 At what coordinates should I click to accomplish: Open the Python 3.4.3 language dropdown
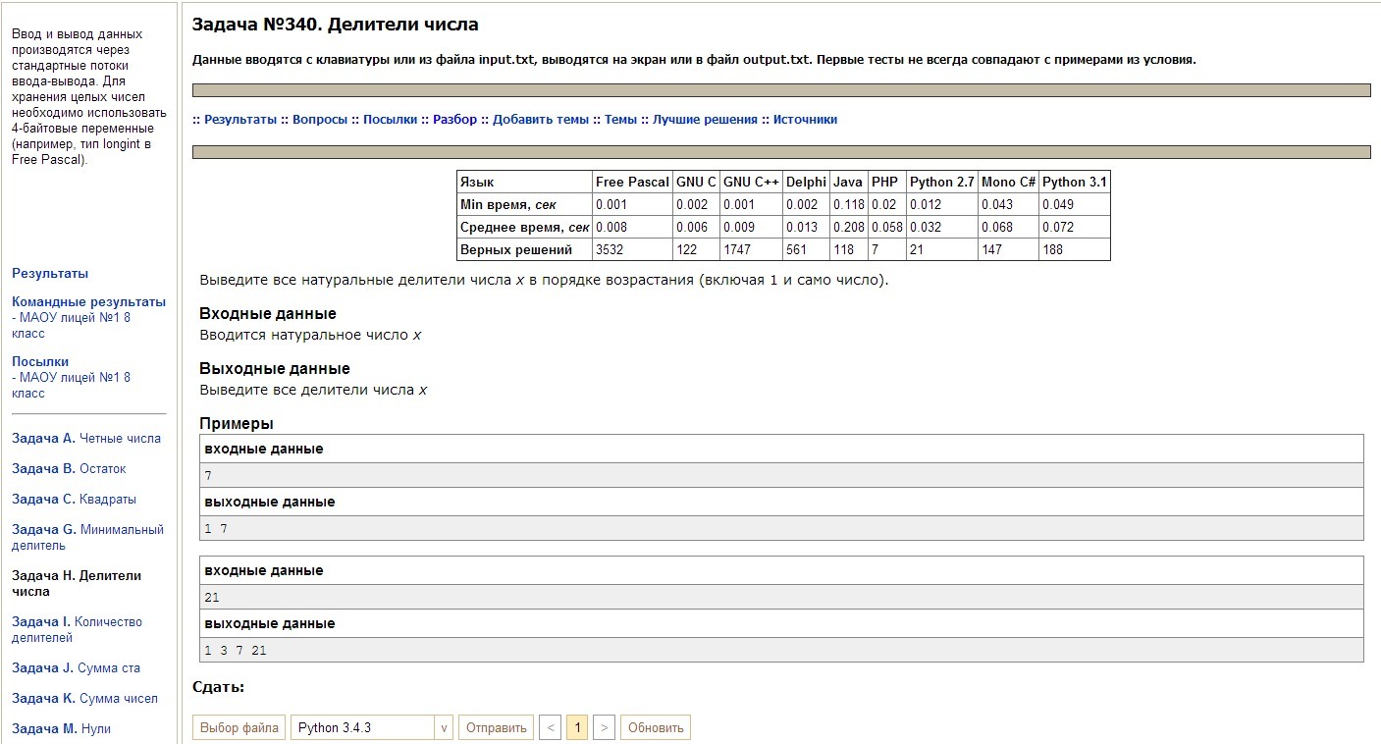click(x=372, y=727)
